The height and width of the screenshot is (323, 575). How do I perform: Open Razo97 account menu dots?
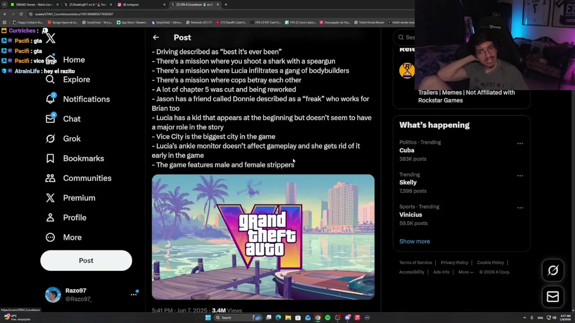(133, 294)
